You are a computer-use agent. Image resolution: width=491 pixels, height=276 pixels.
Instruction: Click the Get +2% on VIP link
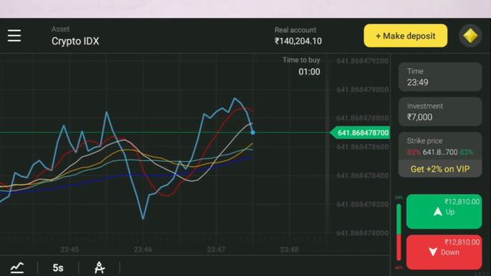[440, 169]
